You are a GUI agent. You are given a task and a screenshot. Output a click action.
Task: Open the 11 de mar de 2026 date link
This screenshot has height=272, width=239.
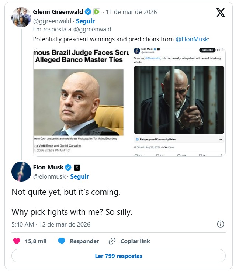click(x=131, y=12)
